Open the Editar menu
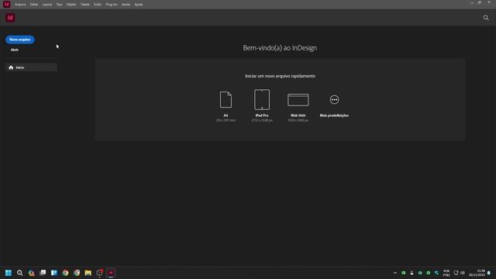The width and height of the screenshot is (496, 279). (34, 5)
